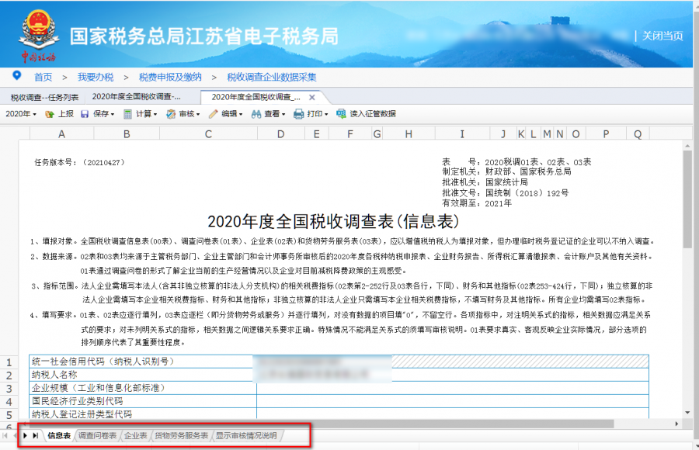Select row header 3
Screen dimensions: 699x450
9,389
